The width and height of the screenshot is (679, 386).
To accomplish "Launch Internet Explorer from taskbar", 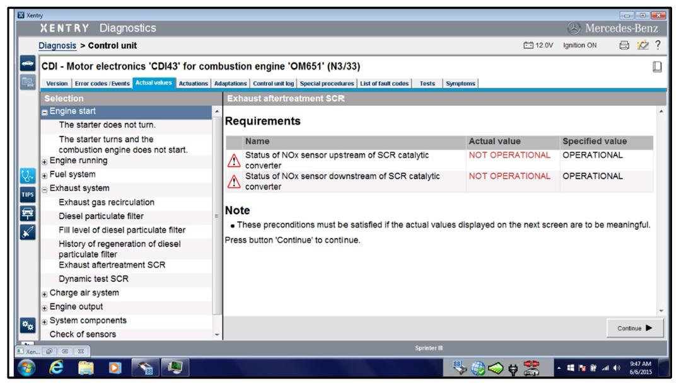I will tap(56, 368).
